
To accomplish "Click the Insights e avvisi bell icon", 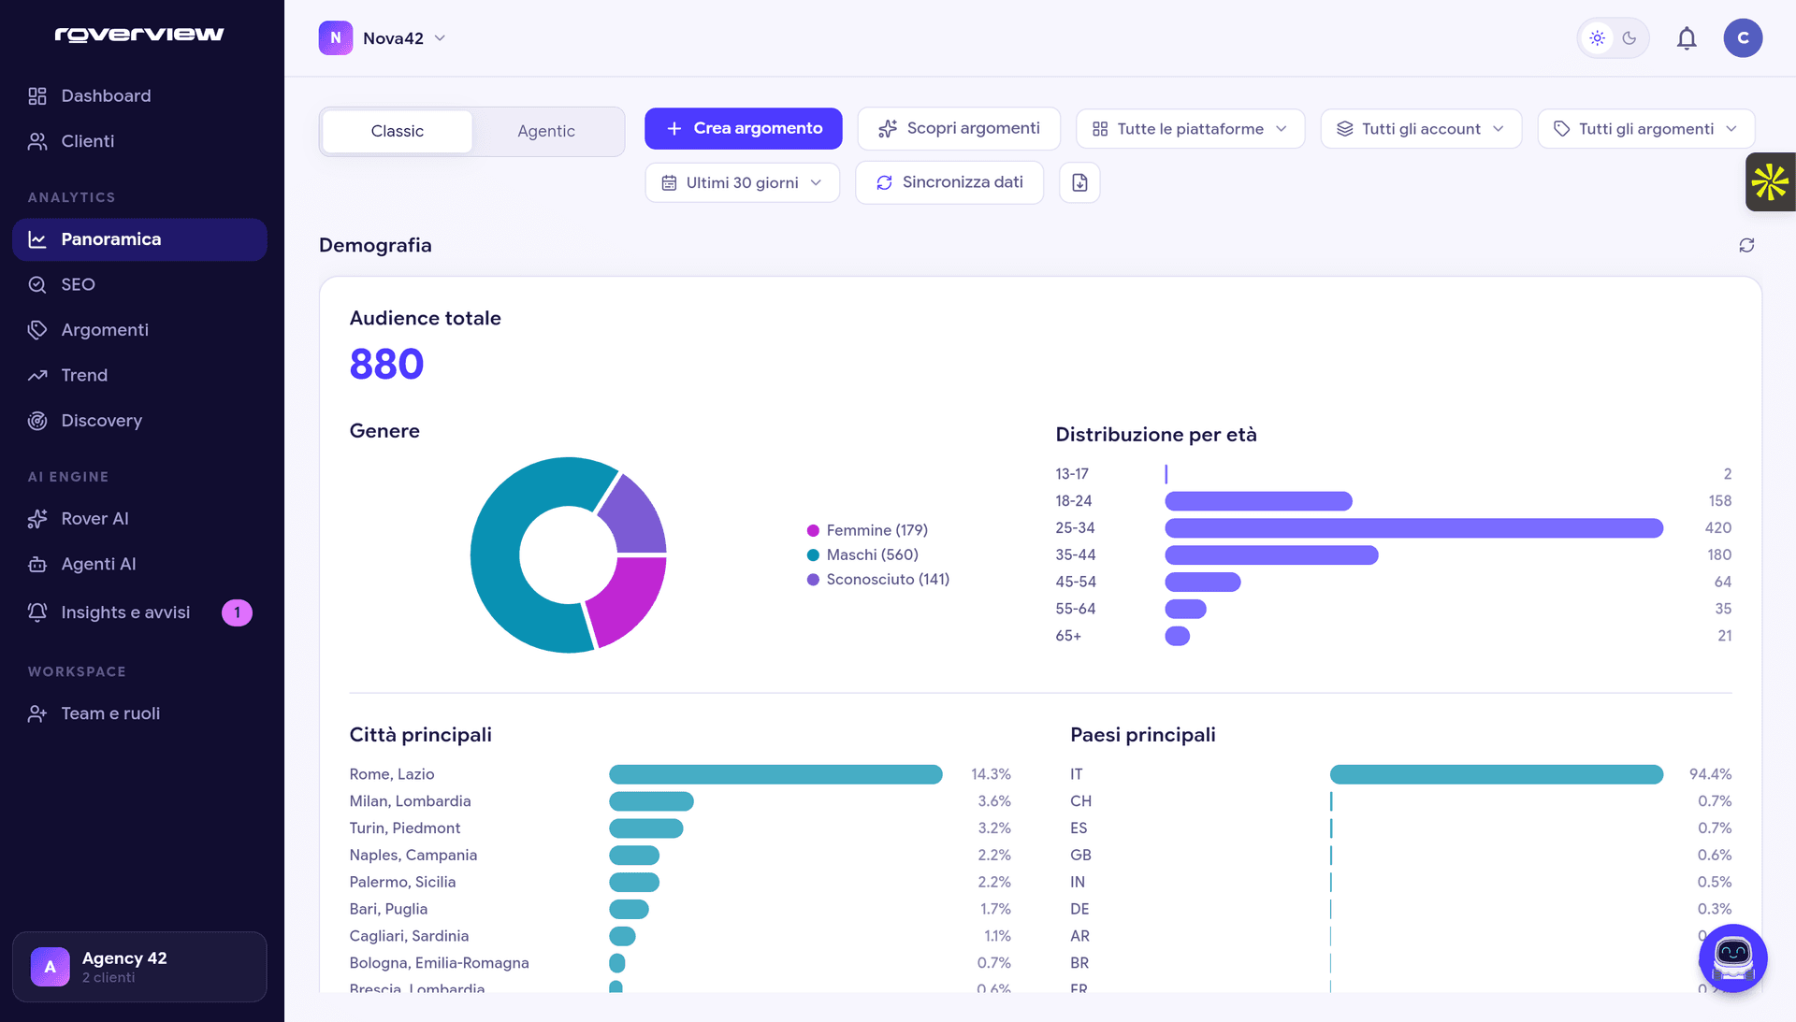I will click(x=37, y=612).
